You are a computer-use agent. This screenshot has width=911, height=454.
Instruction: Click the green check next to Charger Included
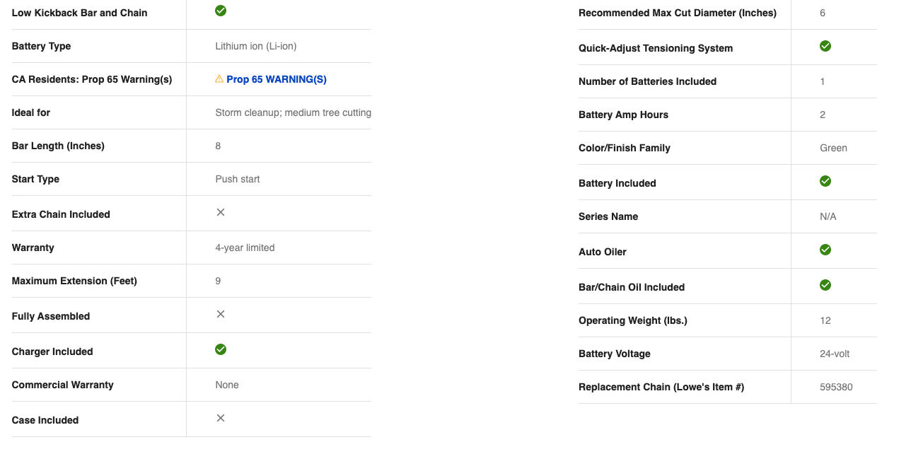pyautogui.click(x=221, y=349)
